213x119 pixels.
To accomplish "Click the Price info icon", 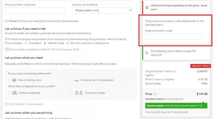I will click(x=155, y=94).
